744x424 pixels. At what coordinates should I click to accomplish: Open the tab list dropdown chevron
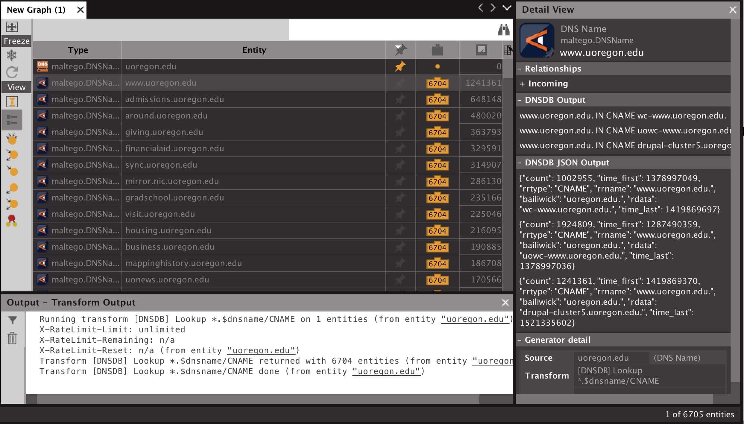(x=507, y=8)
